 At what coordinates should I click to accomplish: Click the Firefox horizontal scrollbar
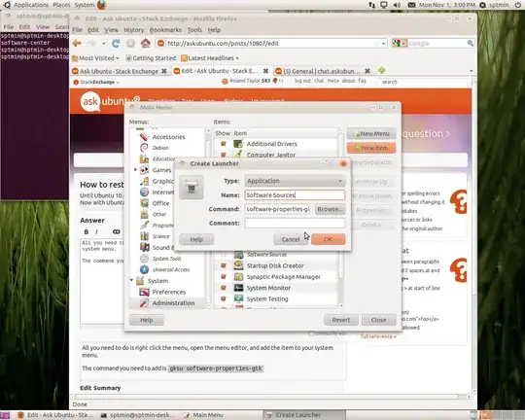coord(266,397)
